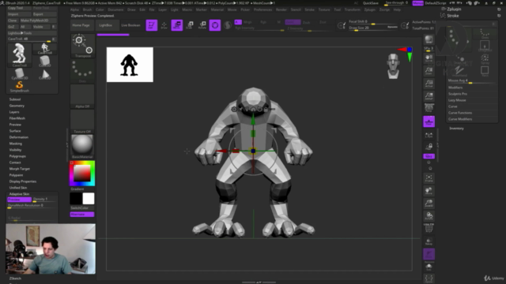Pick a color in the color picker square
506x284 pixels.
(x=82, y=174)
